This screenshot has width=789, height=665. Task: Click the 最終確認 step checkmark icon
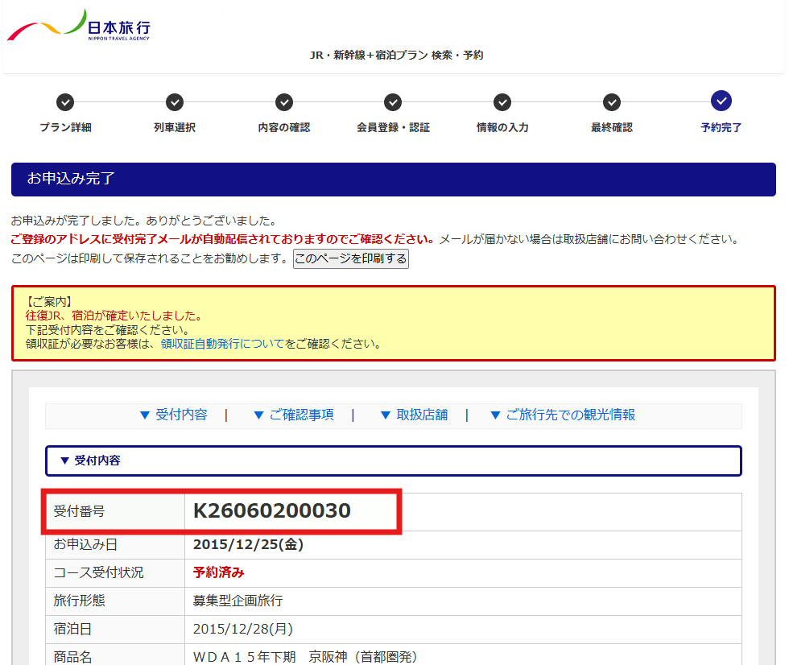612,102
